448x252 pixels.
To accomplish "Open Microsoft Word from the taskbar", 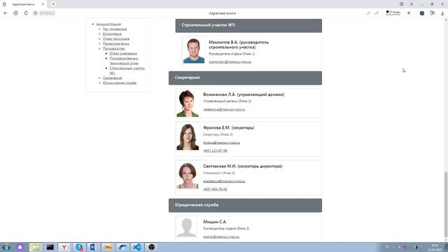I will click(93, 247).
